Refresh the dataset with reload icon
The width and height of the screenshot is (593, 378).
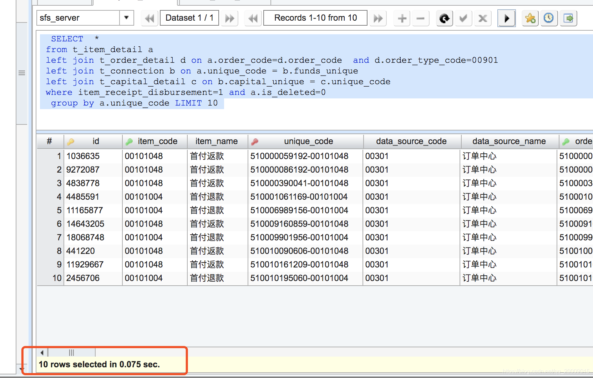[445, 18]
